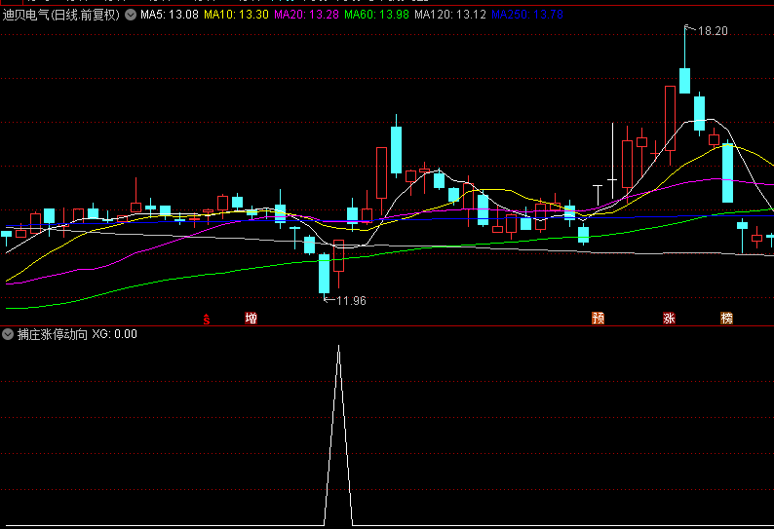The height and width of the screenshot is (529, 774).
Task: Click the 增 event marker icon
Action: click(251, 319)
